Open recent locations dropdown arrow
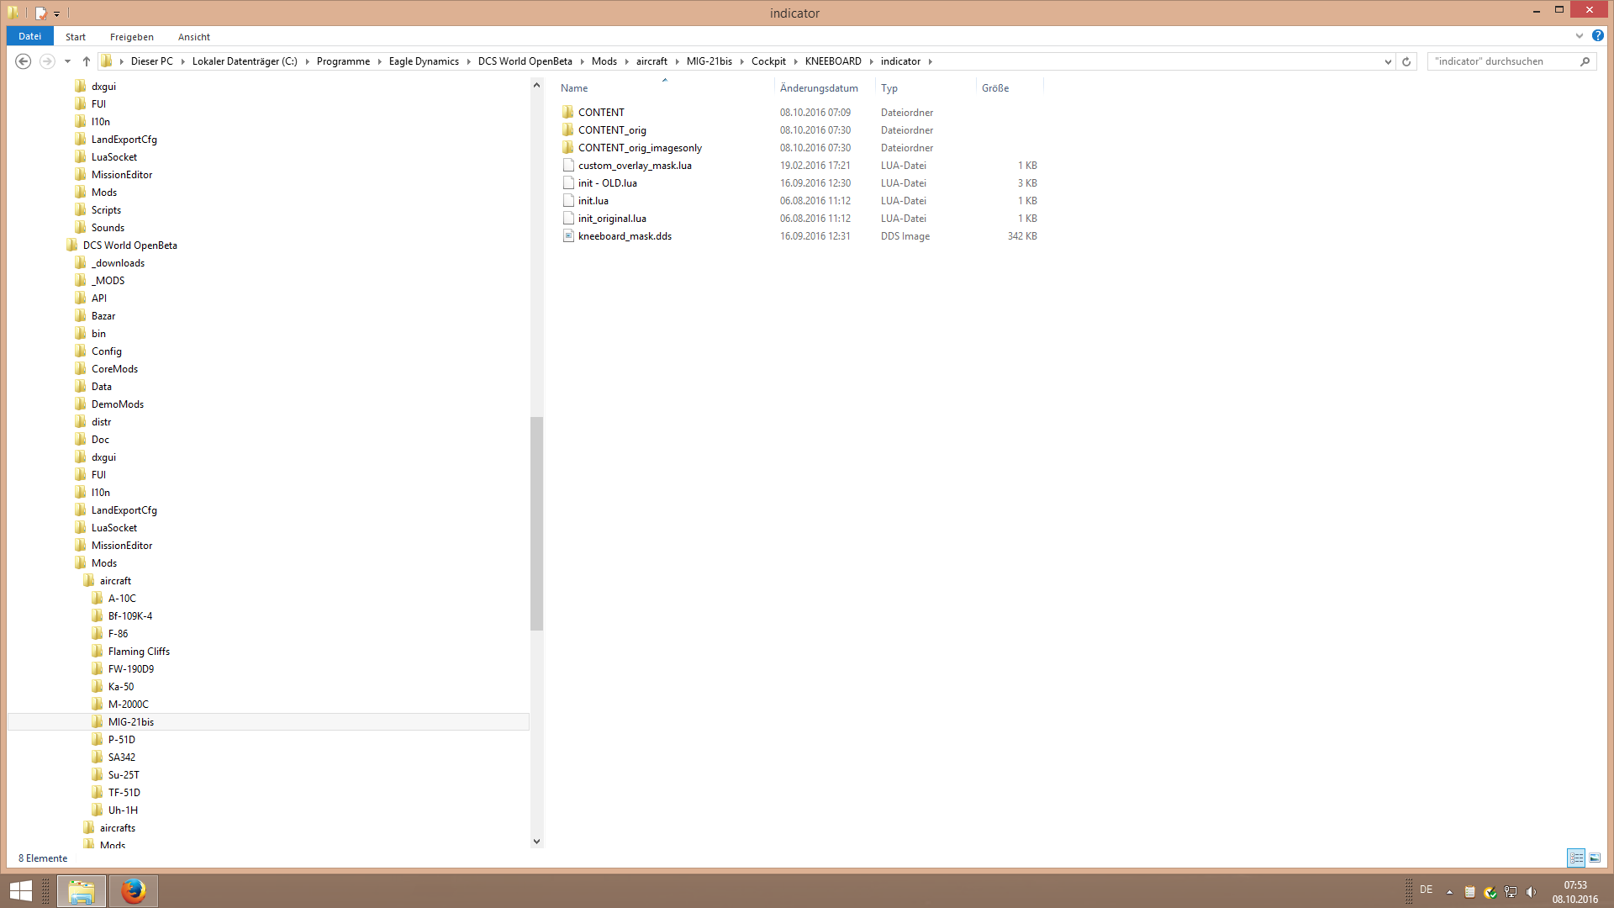 coord(67,61)
